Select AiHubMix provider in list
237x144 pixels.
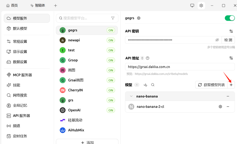click(87, 130)
